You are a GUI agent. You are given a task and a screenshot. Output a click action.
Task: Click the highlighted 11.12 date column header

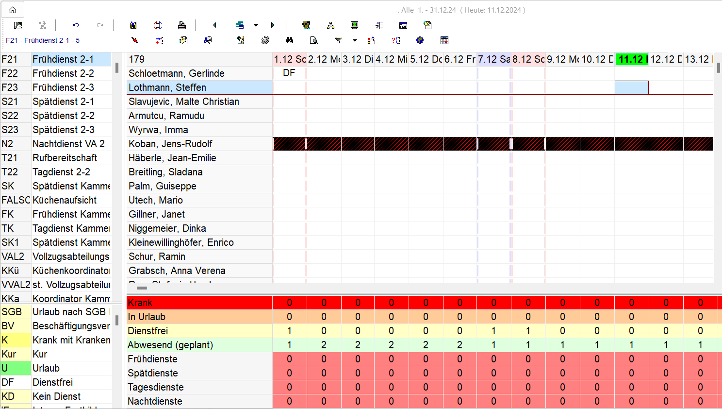coord(631,59)
